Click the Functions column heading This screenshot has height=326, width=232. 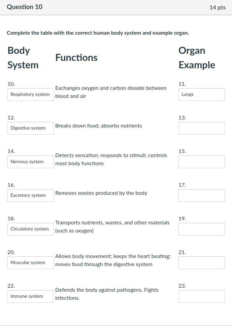[76, 58]
